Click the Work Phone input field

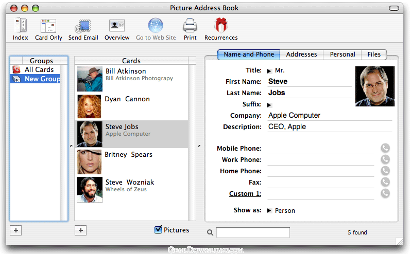320,160
